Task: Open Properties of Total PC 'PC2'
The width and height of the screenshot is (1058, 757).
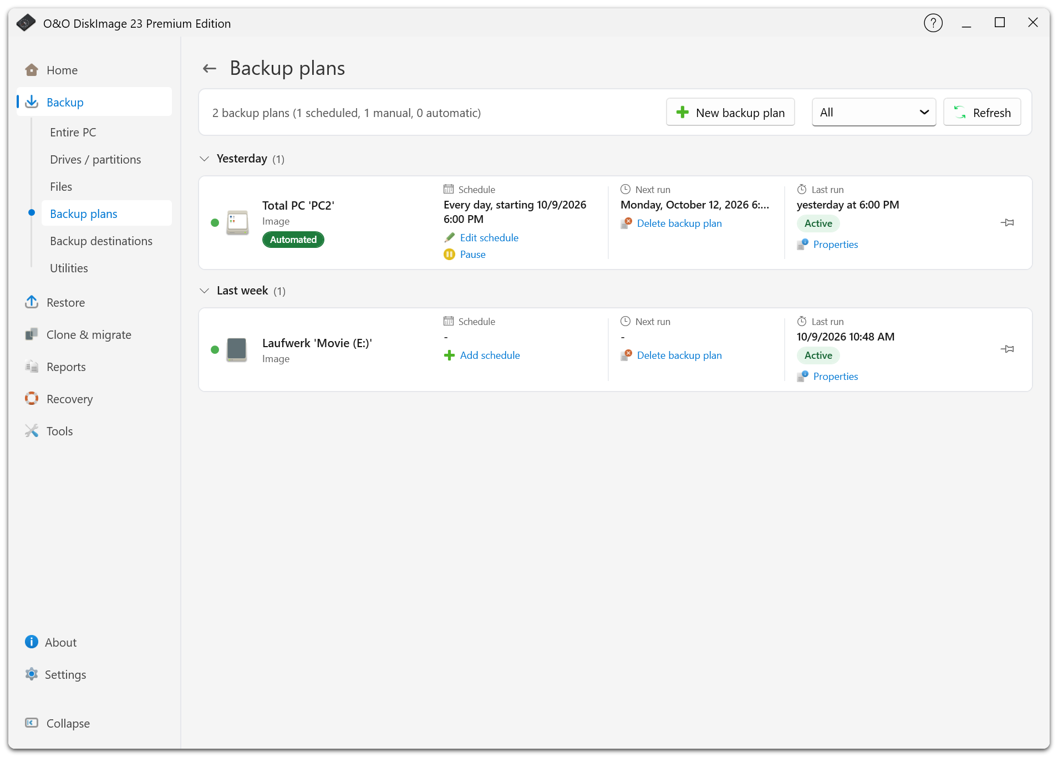Action: pos(827,244)
